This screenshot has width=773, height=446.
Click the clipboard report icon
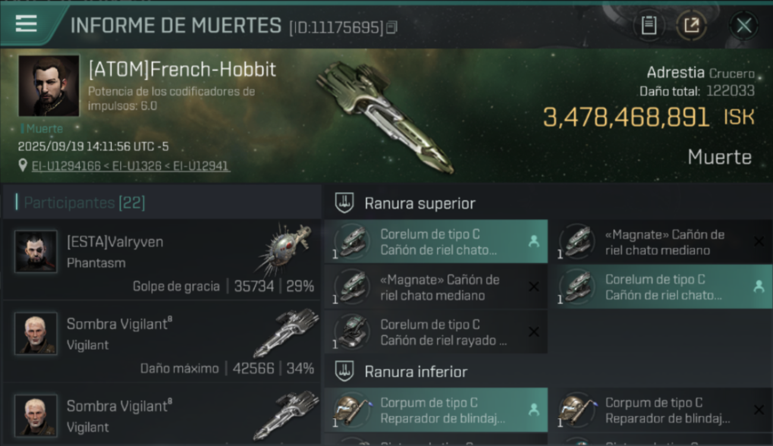[x=649, y=26]
